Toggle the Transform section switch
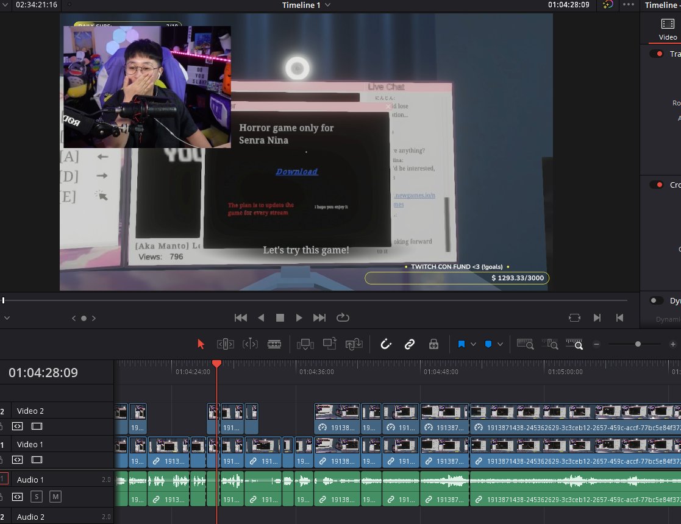This screenshot has width=681, height=524. click(x=656, y=54)
